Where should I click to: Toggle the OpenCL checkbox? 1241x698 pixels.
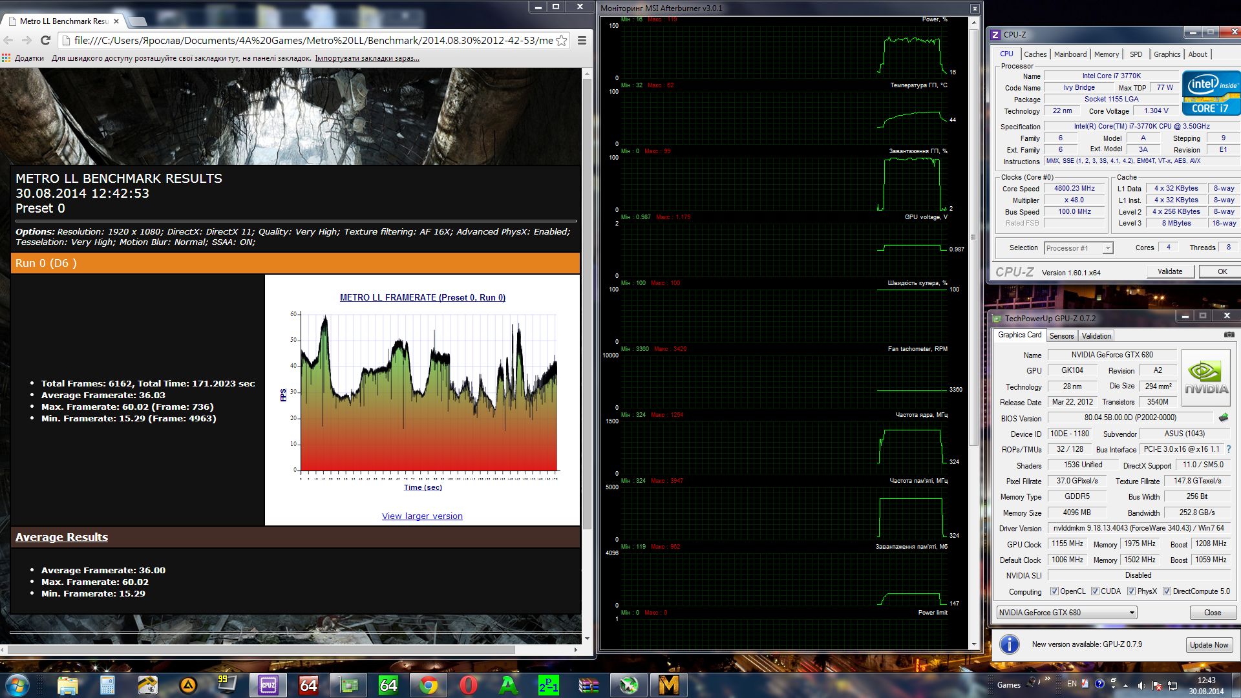[1054, 591]
